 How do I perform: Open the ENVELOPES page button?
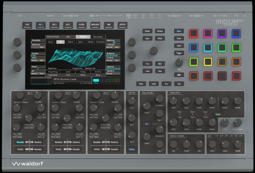(95, 25)
